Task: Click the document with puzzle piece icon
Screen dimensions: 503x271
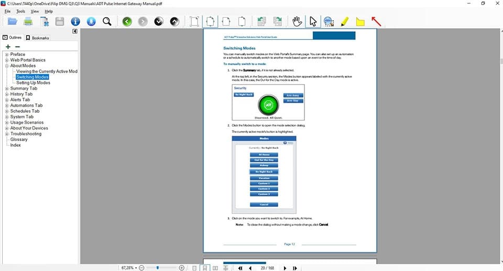Action: pyautogui.click(x=44, y=21)
